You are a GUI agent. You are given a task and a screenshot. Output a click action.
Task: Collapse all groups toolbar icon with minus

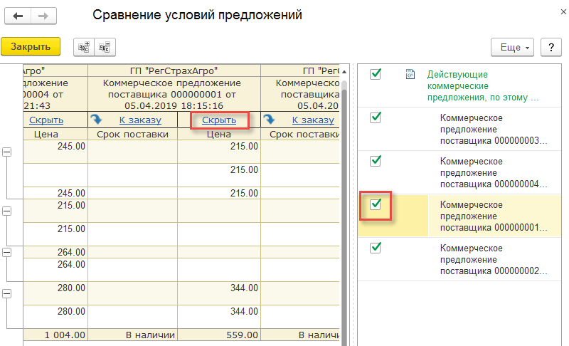pyautogui.click(x=105, y=47)
